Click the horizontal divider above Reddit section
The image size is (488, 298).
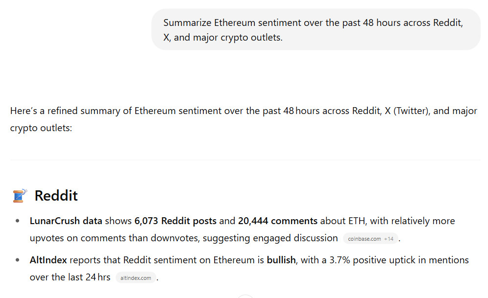(x=245, y=160)
